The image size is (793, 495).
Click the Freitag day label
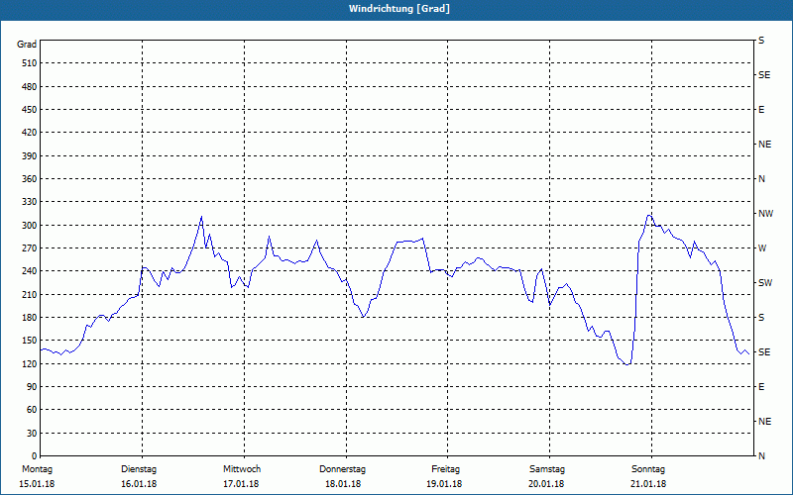tap(445, 469)
